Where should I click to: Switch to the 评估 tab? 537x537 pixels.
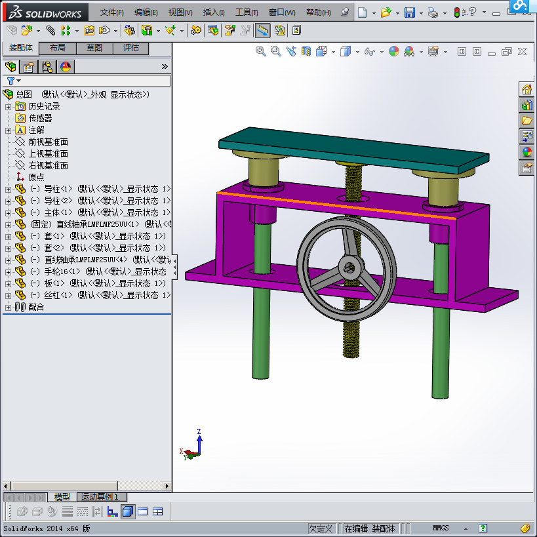pos(131,48)
